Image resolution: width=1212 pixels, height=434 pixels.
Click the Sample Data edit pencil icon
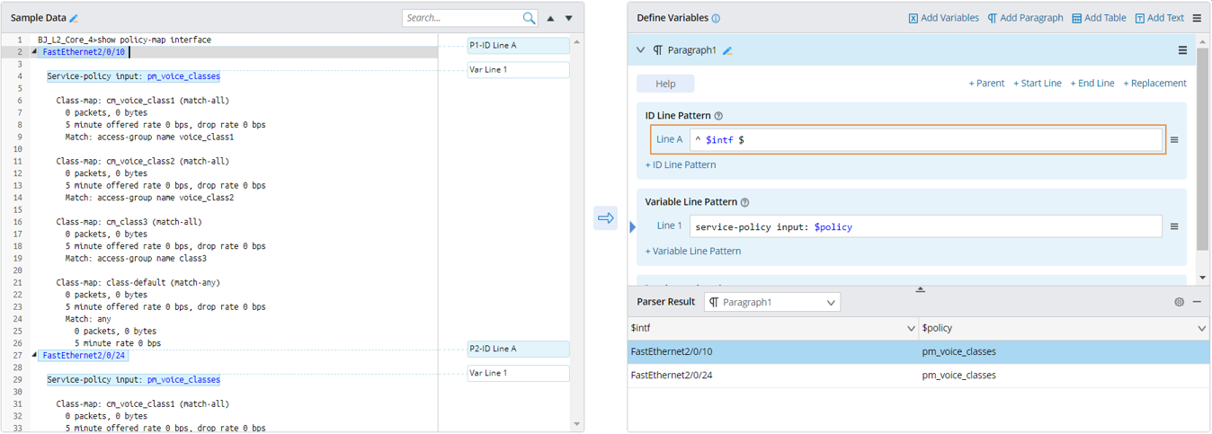[75, 19]
